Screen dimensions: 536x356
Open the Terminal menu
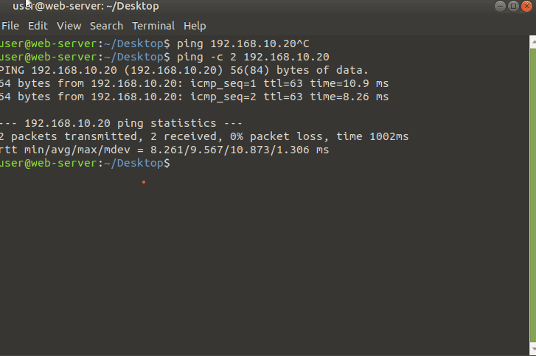[153, 26]
